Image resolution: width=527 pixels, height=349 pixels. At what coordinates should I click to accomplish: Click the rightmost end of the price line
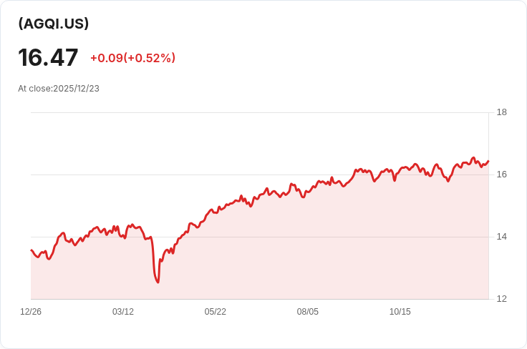click(488, 162)
